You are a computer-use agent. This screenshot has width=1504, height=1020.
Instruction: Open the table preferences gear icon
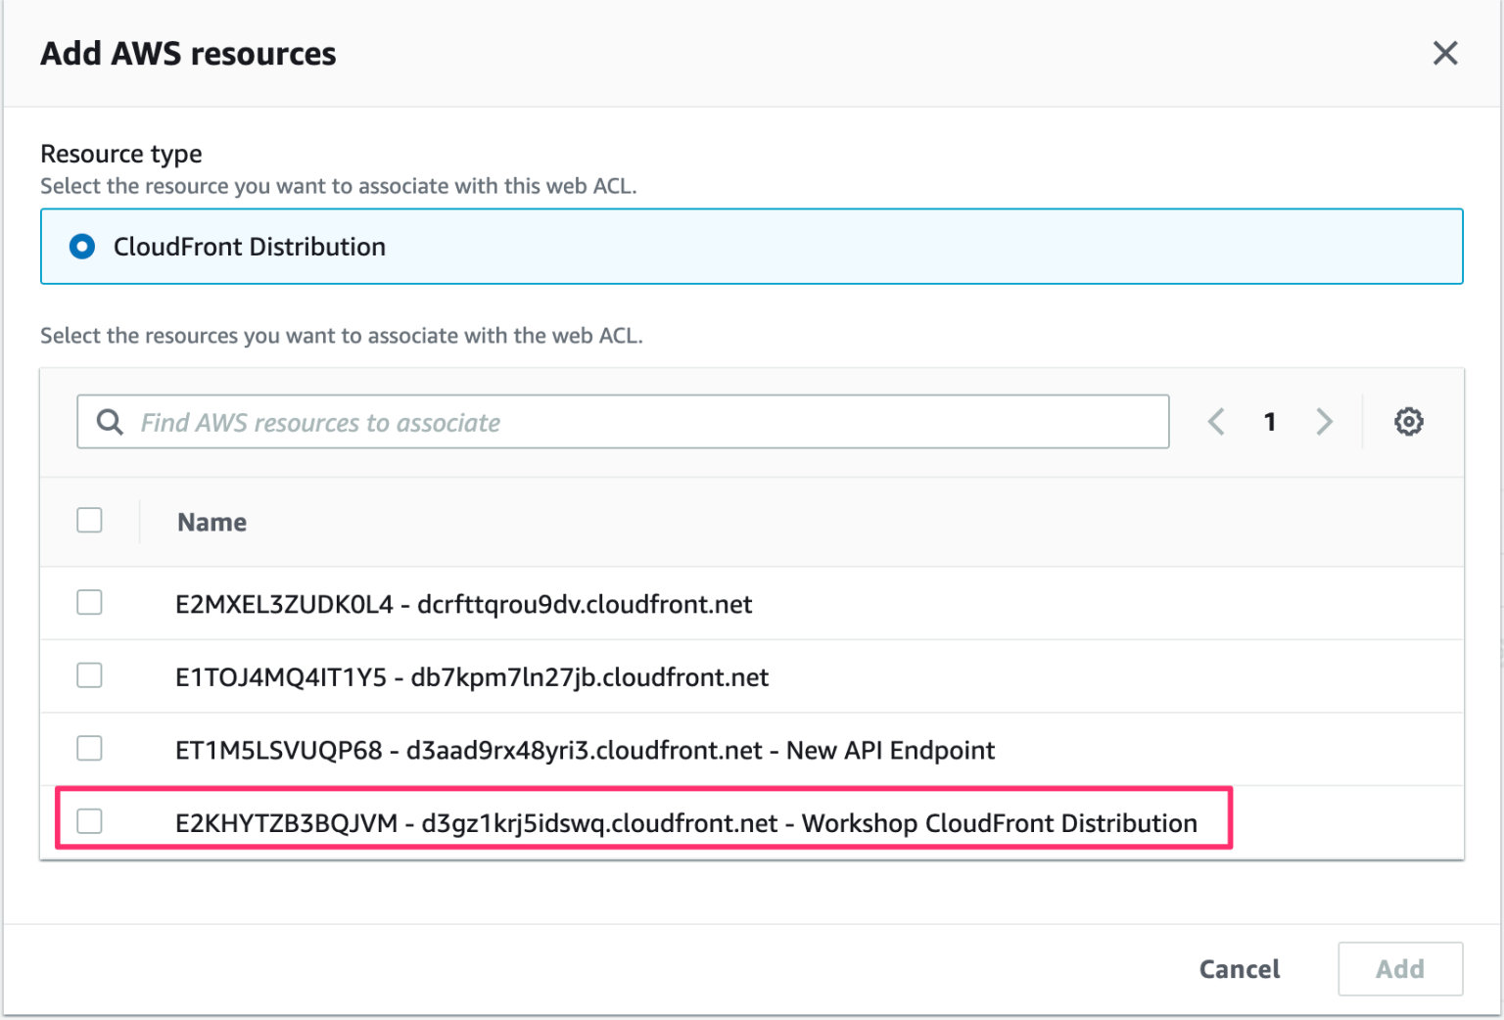(1408, 421)
